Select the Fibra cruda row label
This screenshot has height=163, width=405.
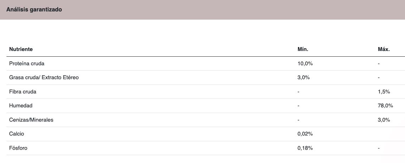[23, 92]
